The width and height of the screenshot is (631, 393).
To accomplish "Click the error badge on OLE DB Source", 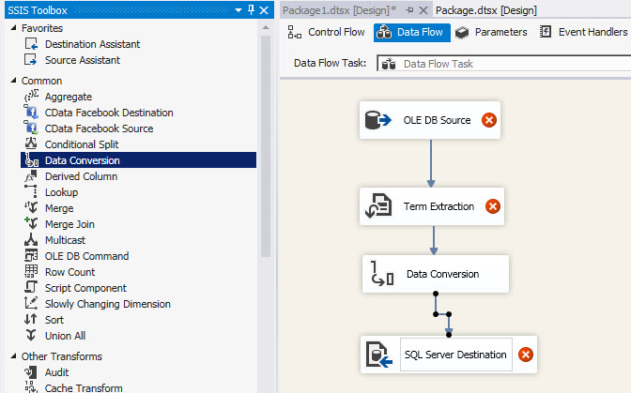I will coord(489,120).
